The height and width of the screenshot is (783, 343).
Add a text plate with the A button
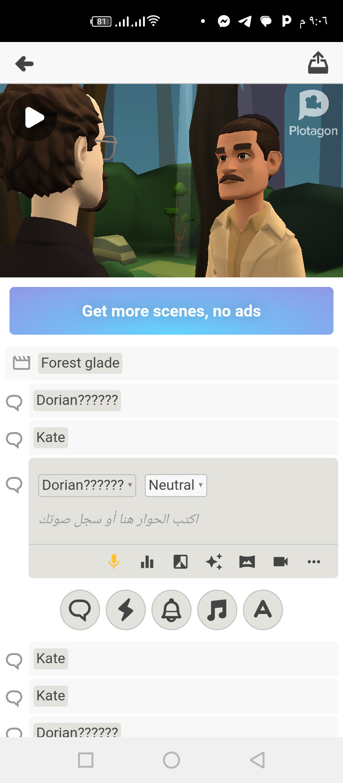(x=263, y=610)
